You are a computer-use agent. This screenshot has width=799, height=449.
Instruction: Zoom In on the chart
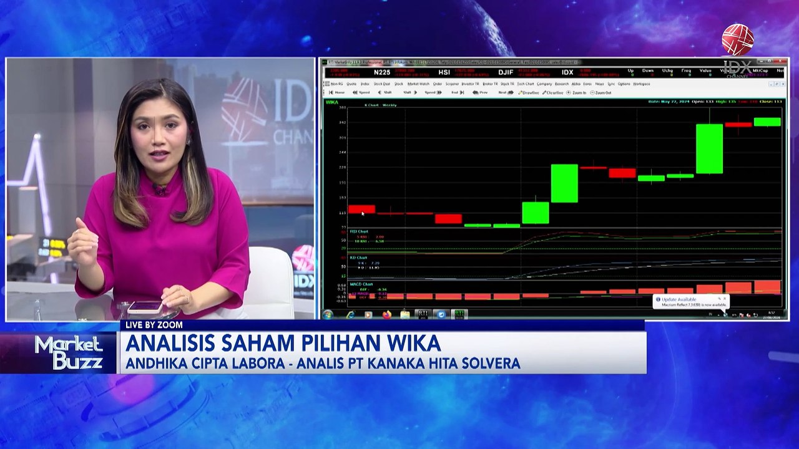(x=576, y=92)
